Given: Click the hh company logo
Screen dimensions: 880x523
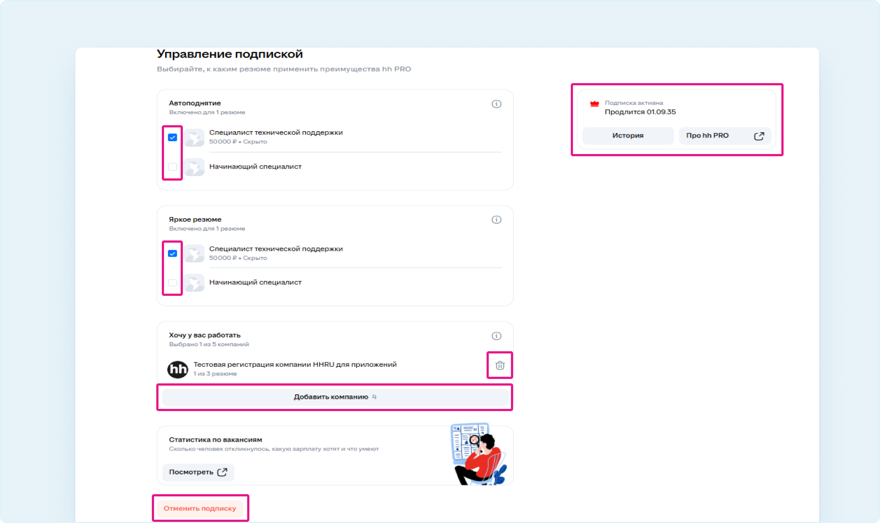Looking at the screenshot, I should 178,369.
